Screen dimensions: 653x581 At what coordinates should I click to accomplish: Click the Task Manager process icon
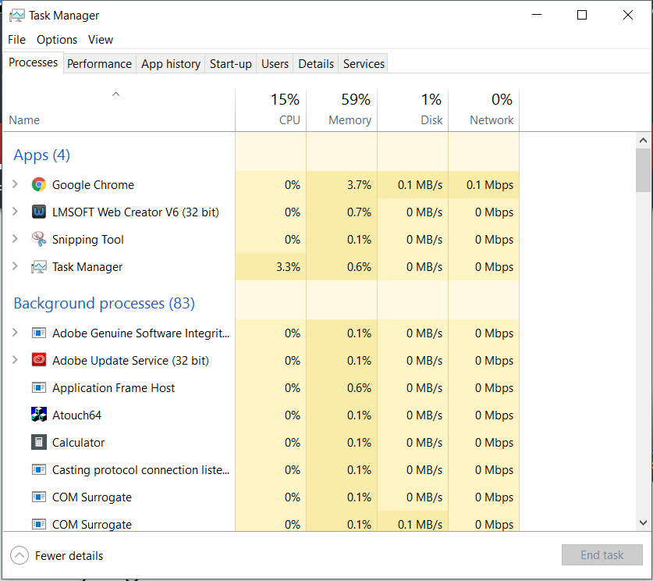click(x=39, y=267)
